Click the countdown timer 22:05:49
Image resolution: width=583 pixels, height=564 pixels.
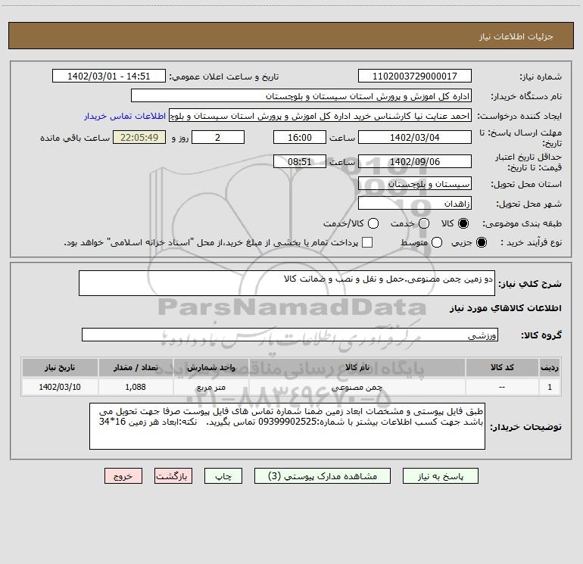[139, 137]
